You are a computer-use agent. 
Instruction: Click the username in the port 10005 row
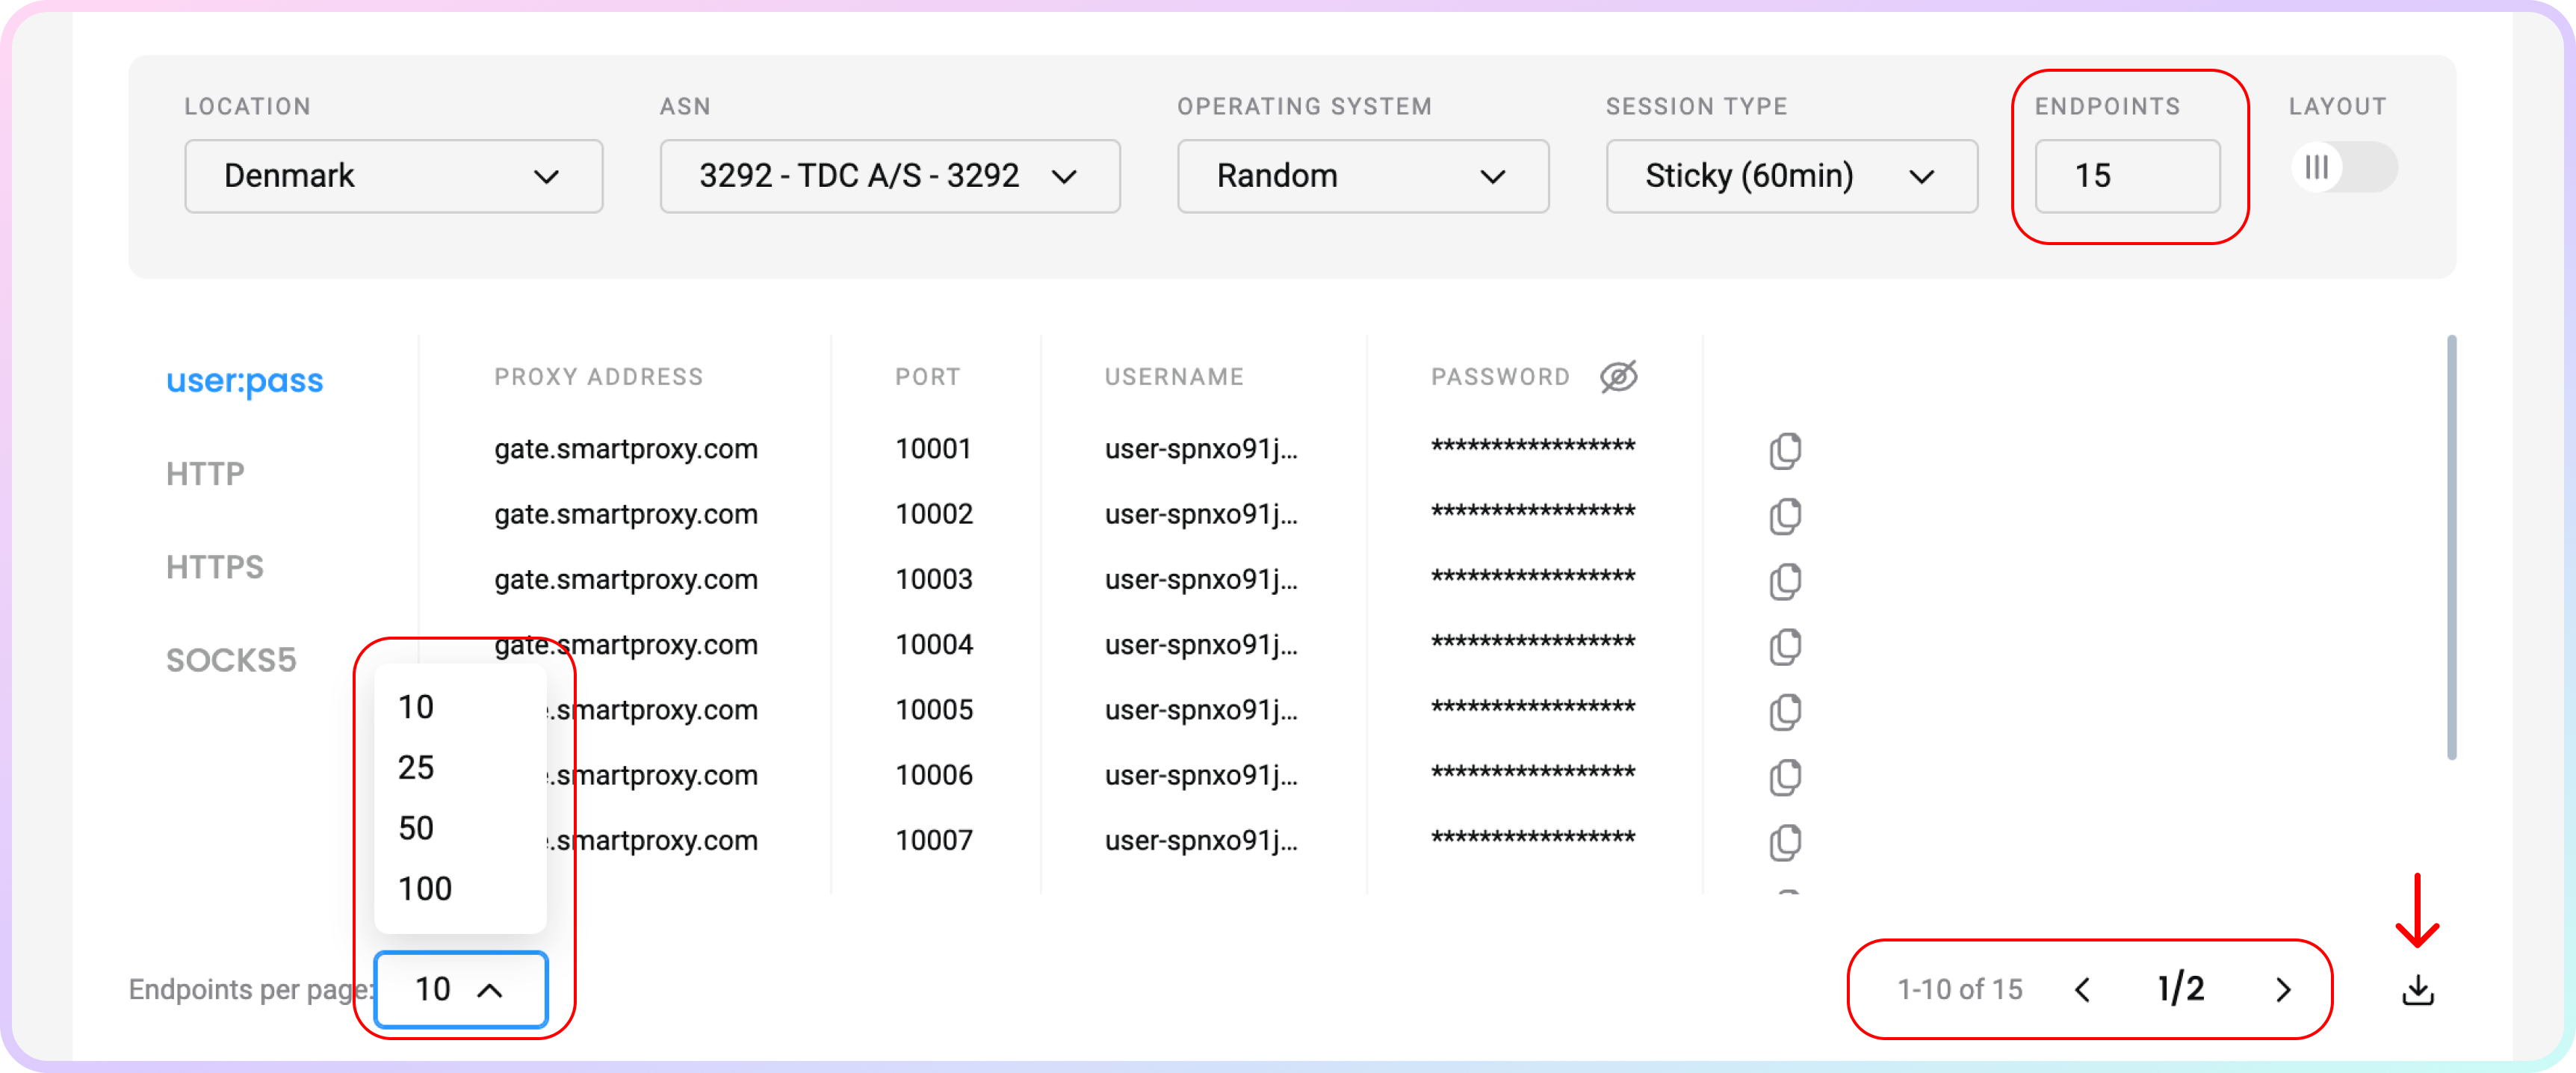[x=1201, y=710]
